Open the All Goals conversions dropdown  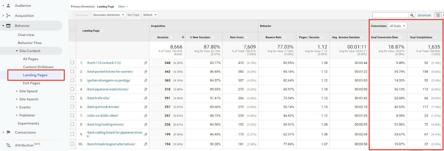click(397, 26)
